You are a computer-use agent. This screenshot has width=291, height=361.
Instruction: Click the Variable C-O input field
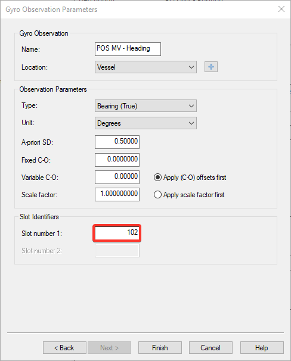coord(117,177)
